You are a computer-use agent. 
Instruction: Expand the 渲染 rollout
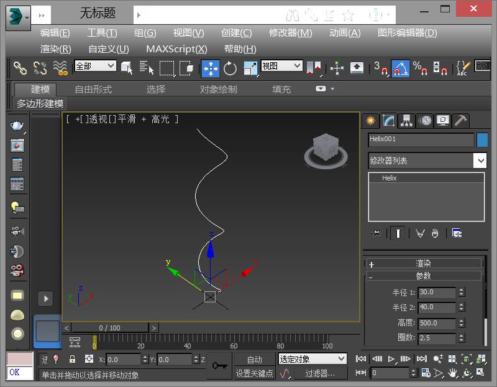click(x=424, y=264)
